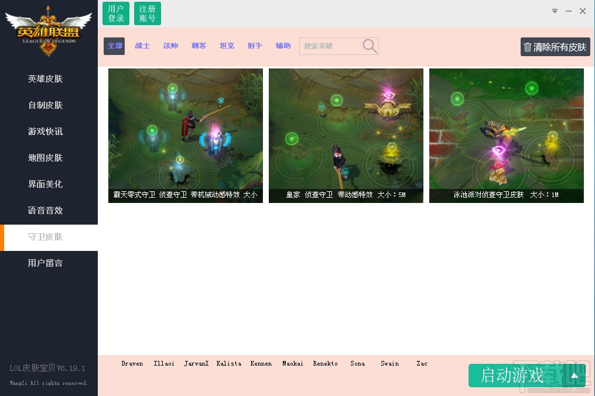The image size is (595, 396).
Task: Click Draven in the bottom list
Action: pos(132,363)
